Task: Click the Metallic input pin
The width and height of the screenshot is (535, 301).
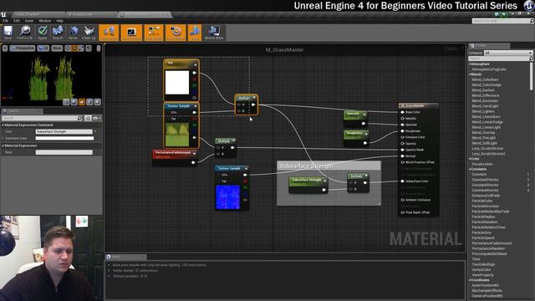Action: coord(403,119)
